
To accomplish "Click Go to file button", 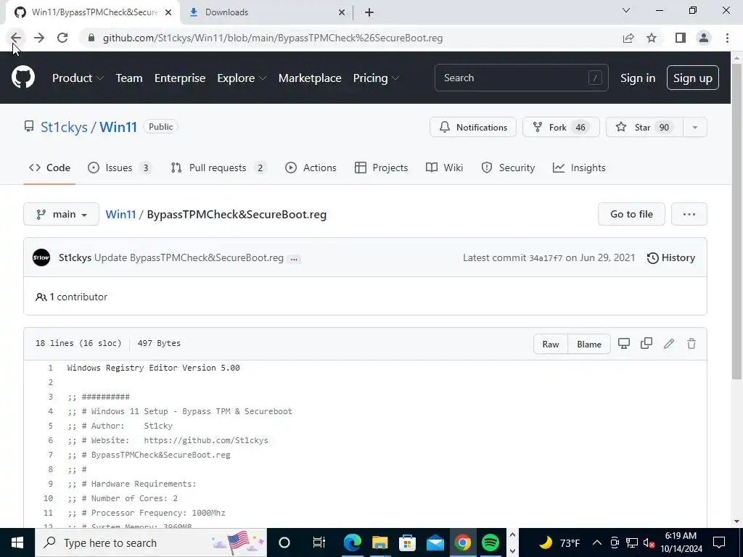I will [631, 214].
